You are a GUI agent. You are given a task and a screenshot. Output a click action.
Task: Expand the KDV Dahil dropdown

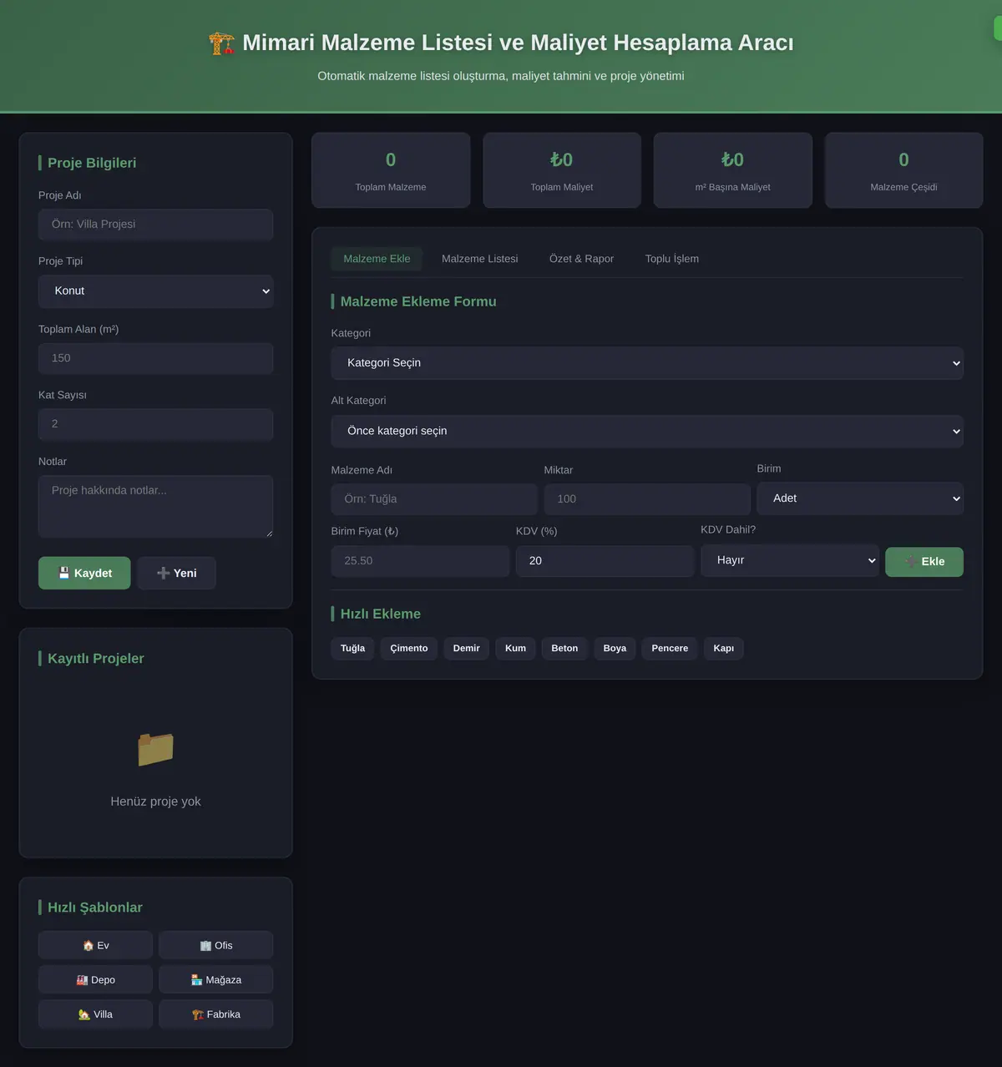coord(790,560)
